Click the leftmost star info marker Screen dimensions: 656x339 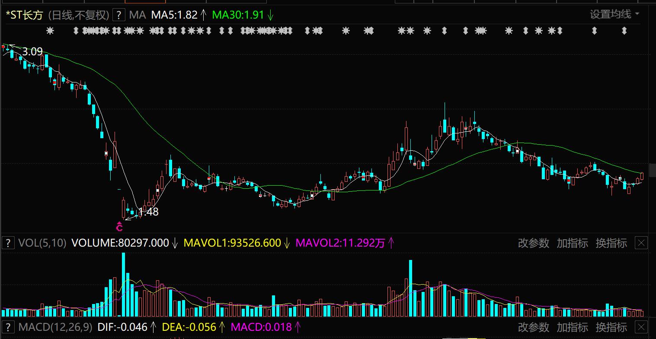(50, 31)
